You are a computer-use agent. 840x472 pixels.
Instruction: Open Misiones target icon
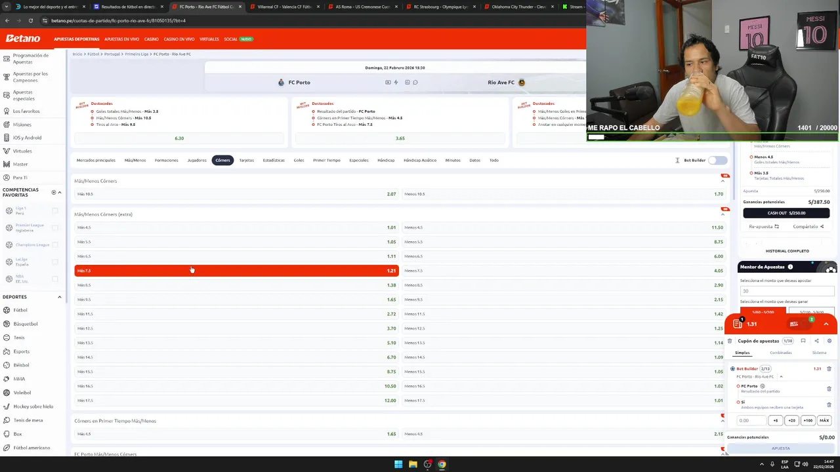[x=7, y=125]
